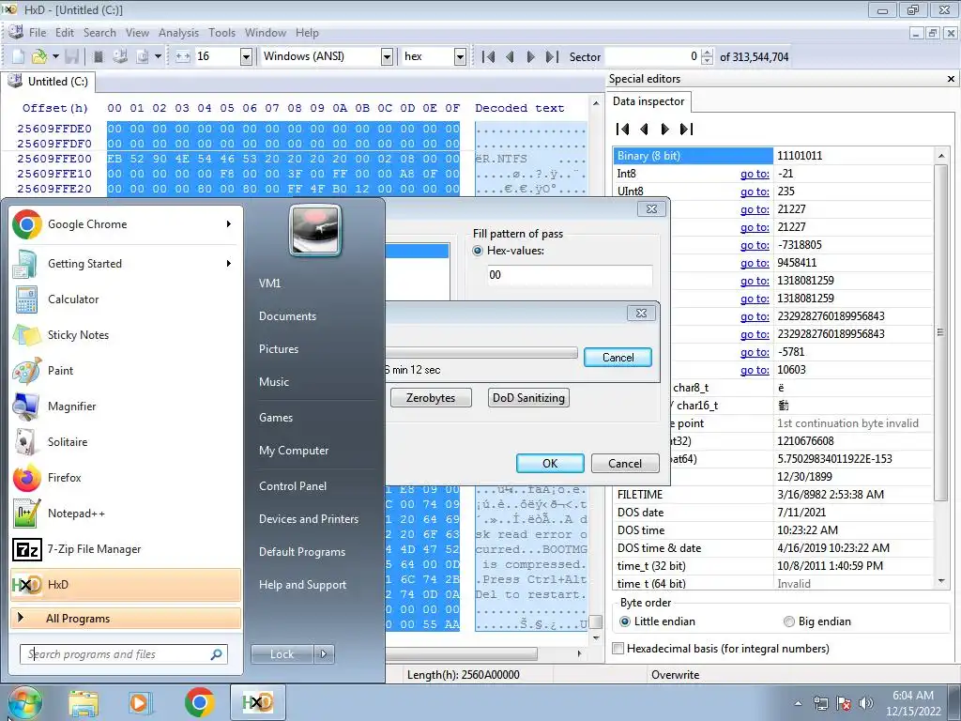Screen dimensions: 961x721
Task: Open Sticky Notes from Start menu
Action: click(x=126, y=335)
